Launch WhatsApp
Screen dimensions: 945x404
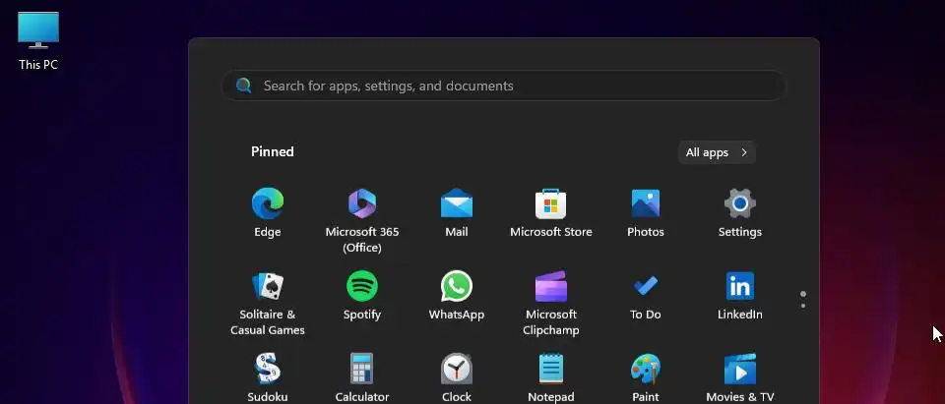456,296
